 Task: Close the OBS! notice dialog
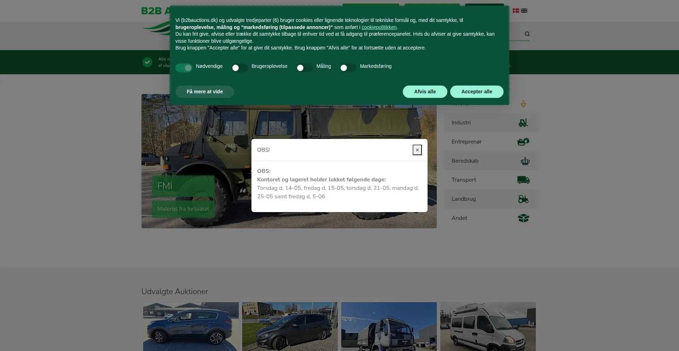(417, 150)
